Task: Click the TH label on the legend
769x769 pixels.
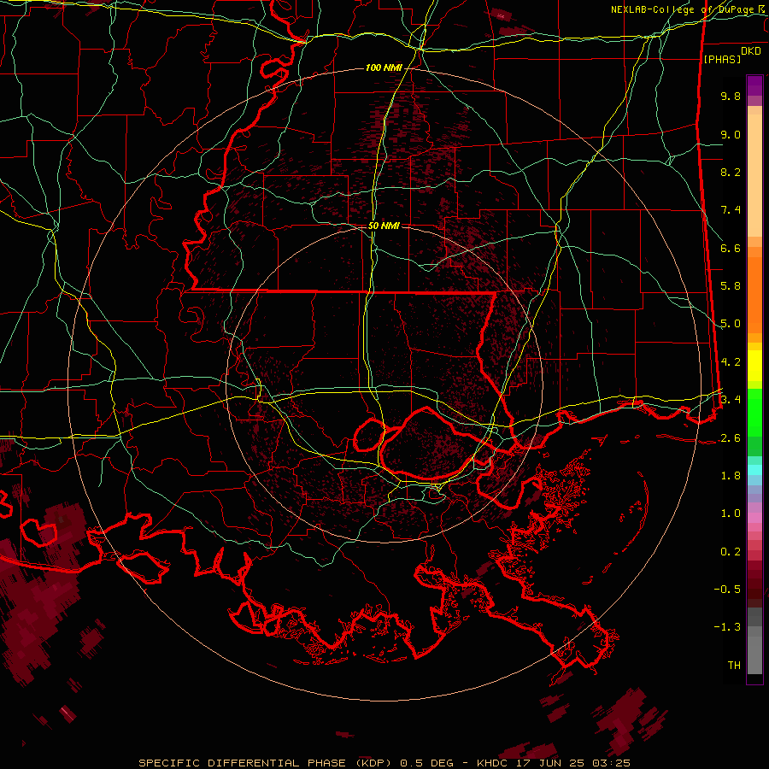Action: 734,665
